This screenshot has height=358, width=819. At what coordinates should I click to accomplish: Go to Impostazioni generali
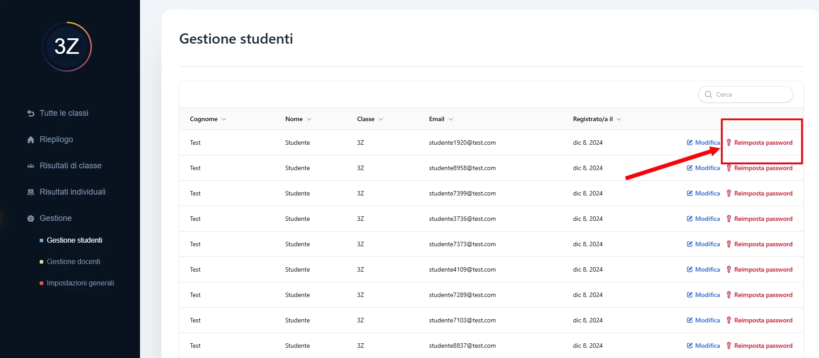[80, 283]
